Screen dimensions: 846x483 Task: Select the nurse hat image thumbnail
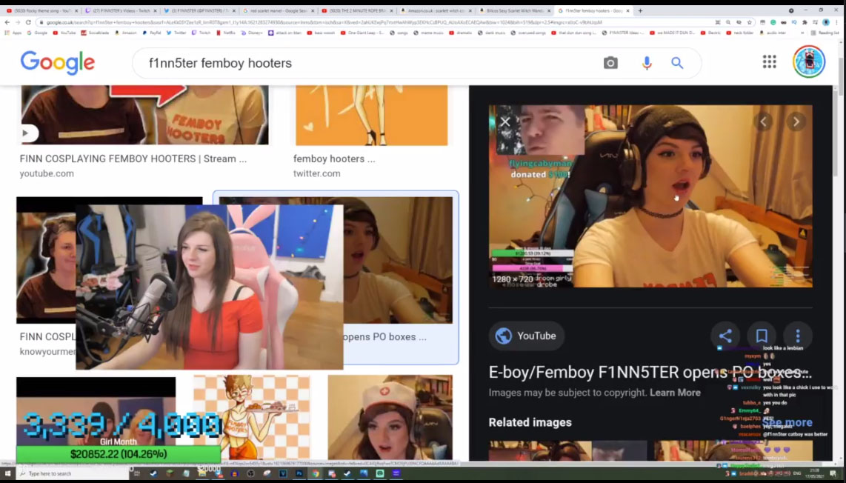[x=390, y=417]
